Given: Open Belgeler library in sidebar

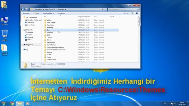Looking at the screenshot, I should 29,32.
